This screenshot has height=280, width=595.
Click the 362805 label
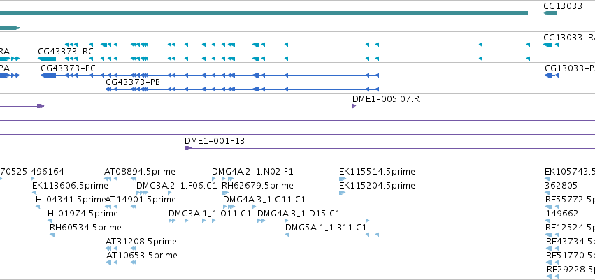click(x=561, y=186)
